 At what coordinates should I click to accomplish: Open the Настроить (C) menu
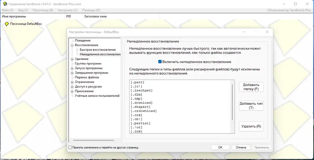[68, 10]
